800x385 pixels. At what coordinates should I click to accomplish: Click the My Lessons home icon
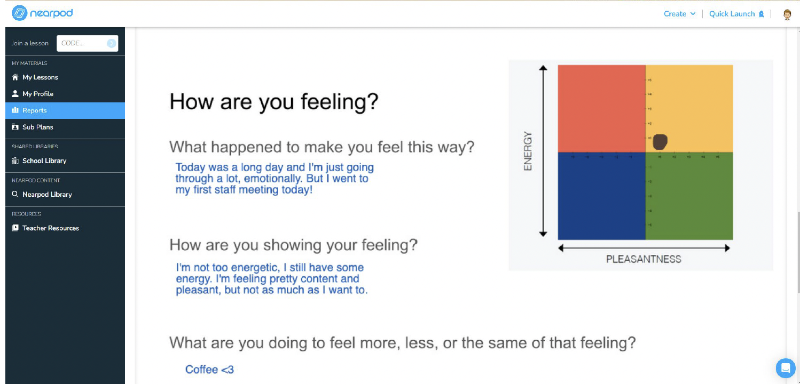click(15, 77)
